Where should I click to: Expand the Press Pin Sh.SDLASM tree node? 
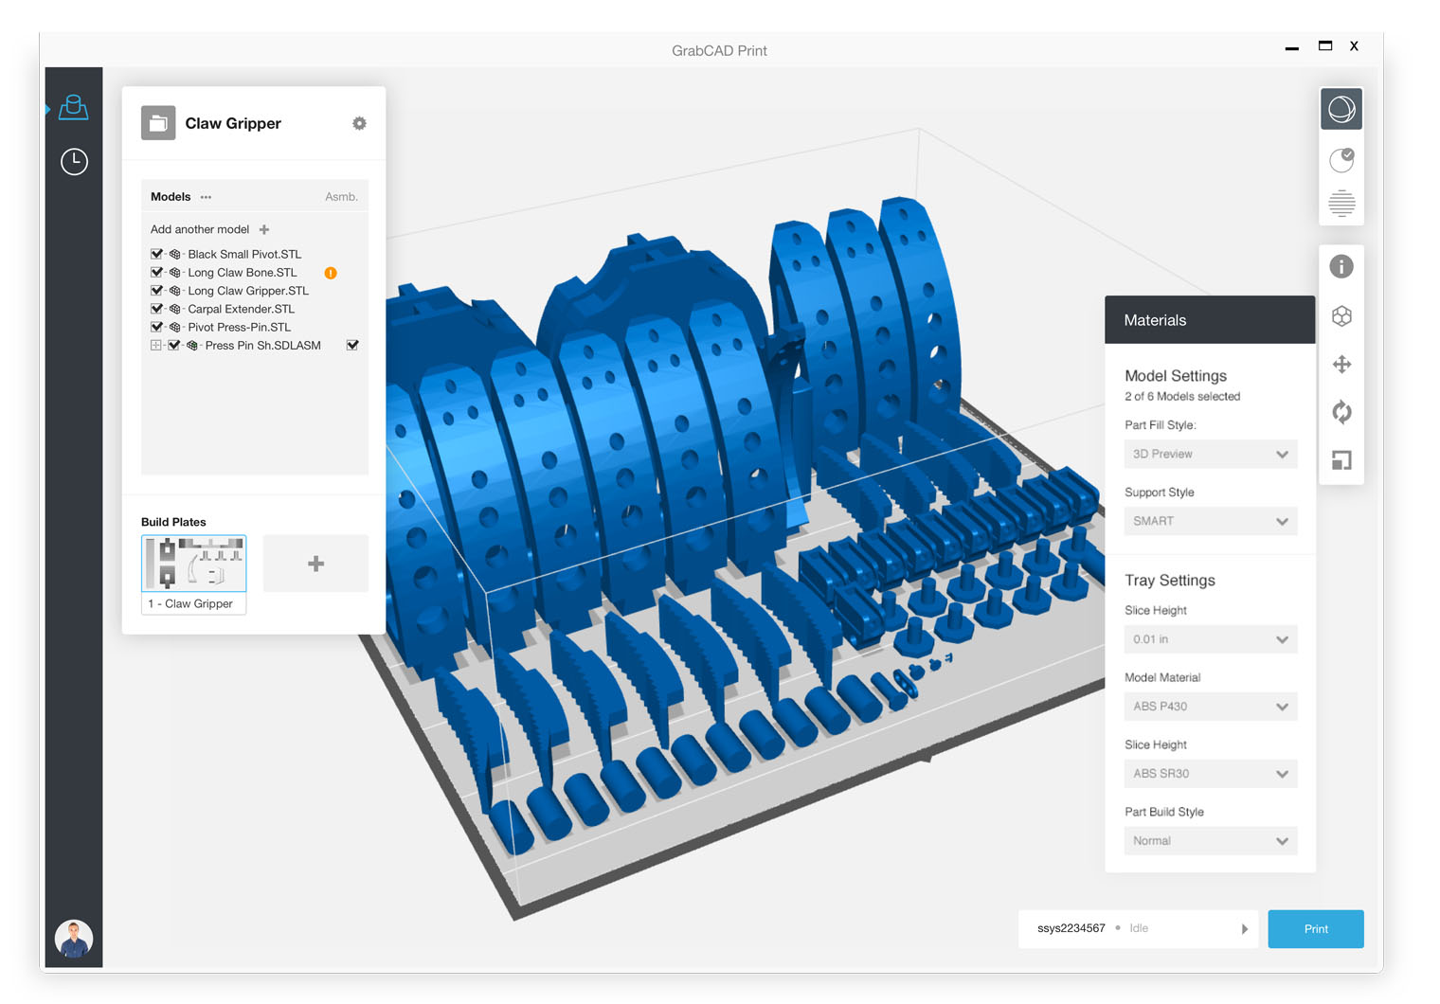155,346
